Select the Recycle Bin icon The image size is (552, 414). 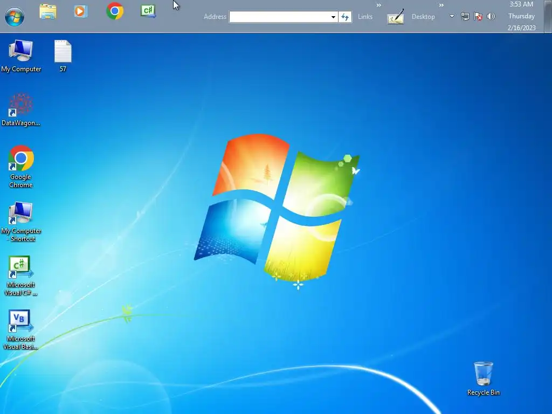click(484, 379)
